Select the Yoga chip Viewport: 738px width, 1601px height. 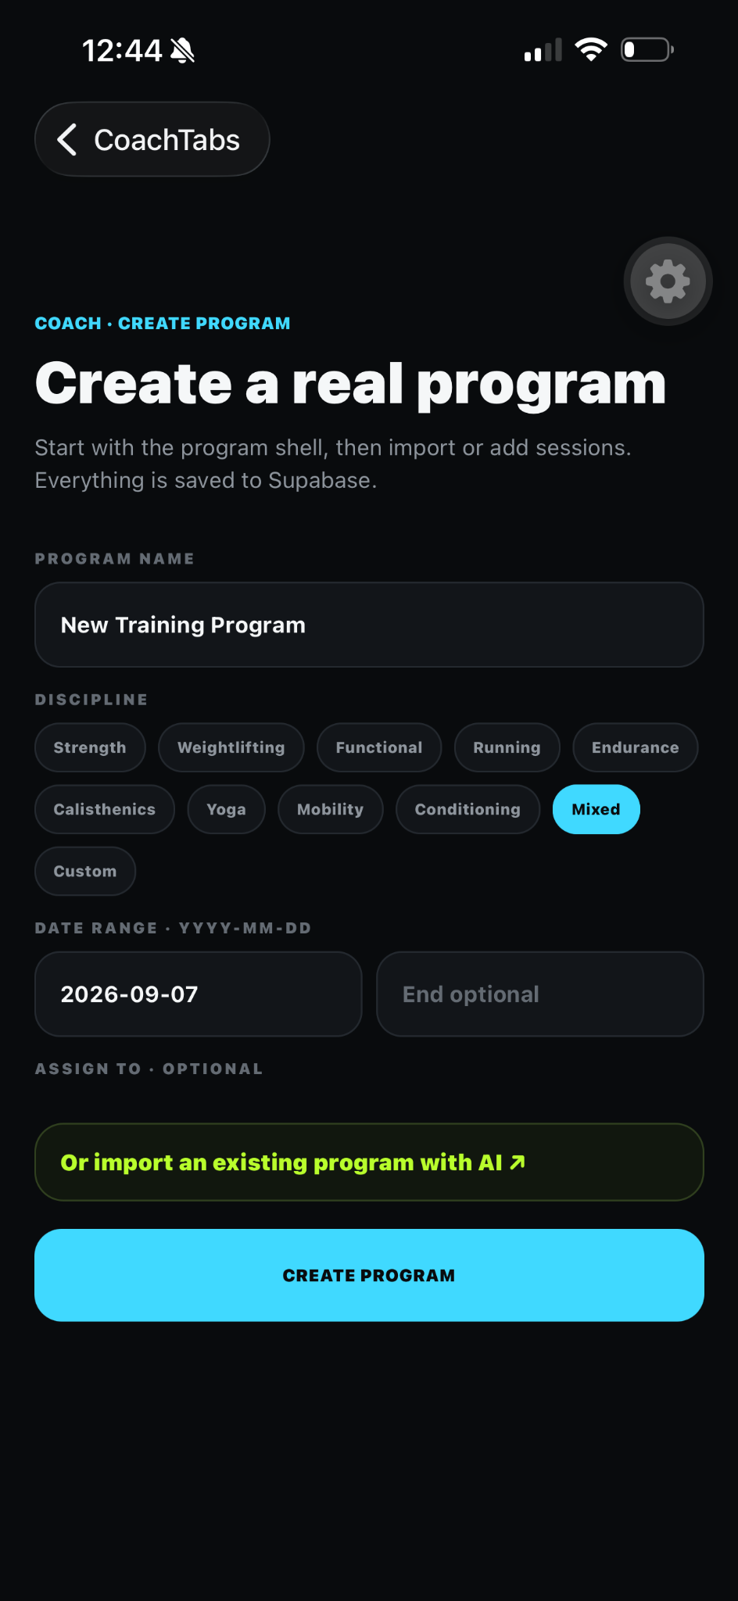tap(227, 809)
